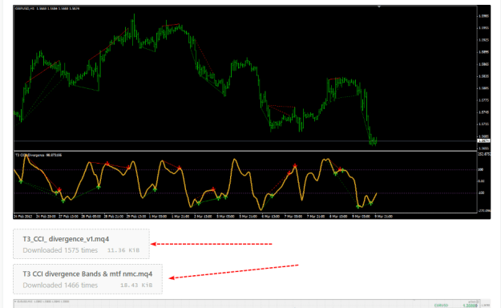
Task: Click the '18.43 KiB' file size
Action: click(x=136, y=285)
